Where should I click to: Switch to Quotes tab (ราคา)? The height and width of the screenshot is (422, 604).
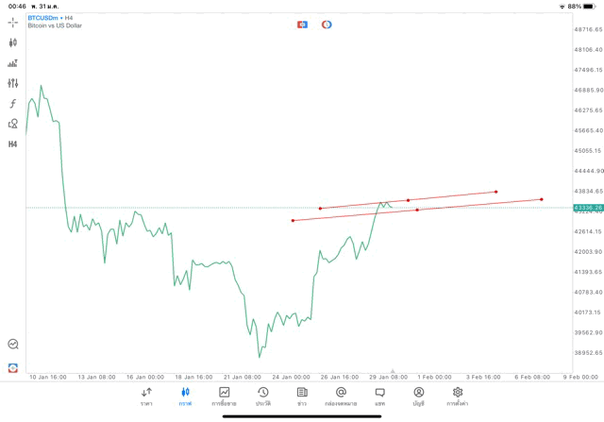click(x=146, y=397)
